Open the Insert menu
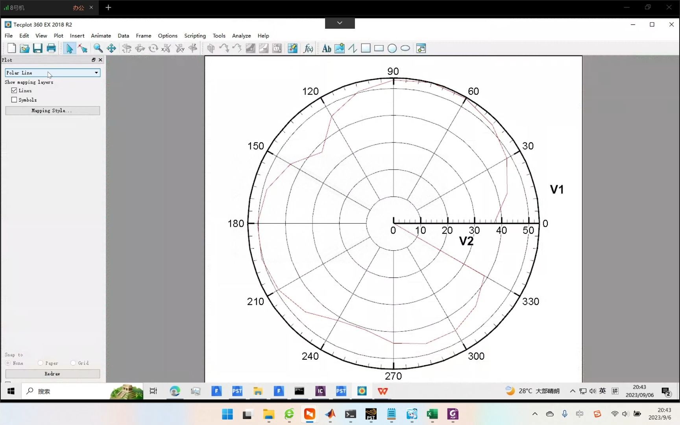 pos(77,35)
